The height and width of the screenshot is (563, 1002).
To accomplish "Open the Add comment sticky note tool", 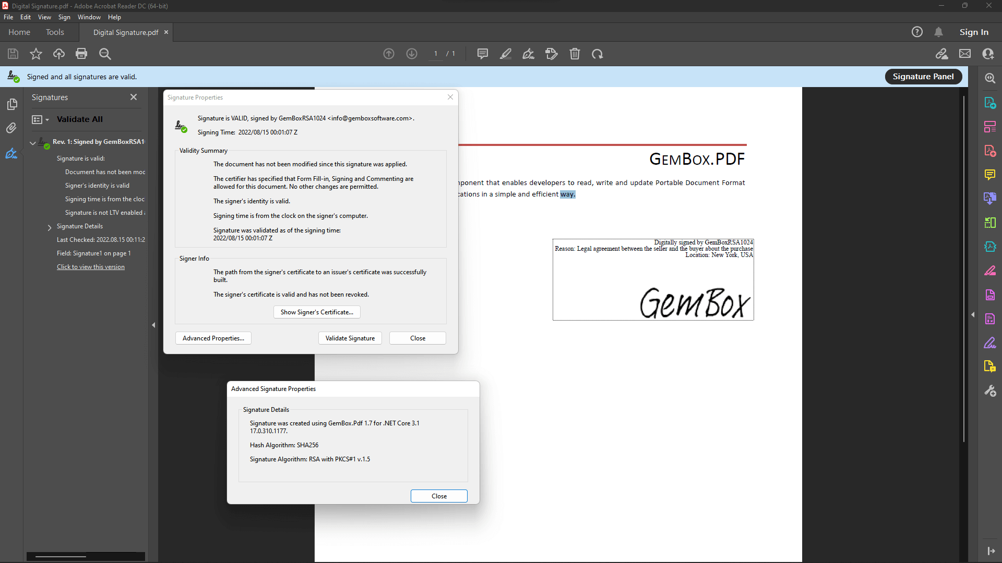I will point(482,54).
